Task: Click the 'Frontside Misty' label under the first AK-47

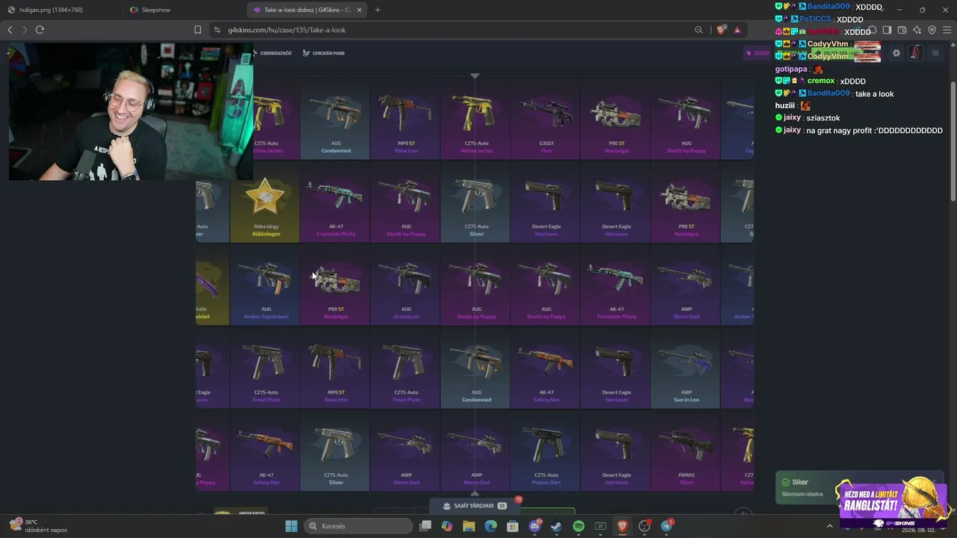Action: coord(336,234)
